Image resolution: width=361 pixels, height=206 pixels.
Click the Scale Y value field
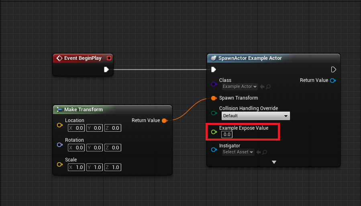click(x=94, y=167)
